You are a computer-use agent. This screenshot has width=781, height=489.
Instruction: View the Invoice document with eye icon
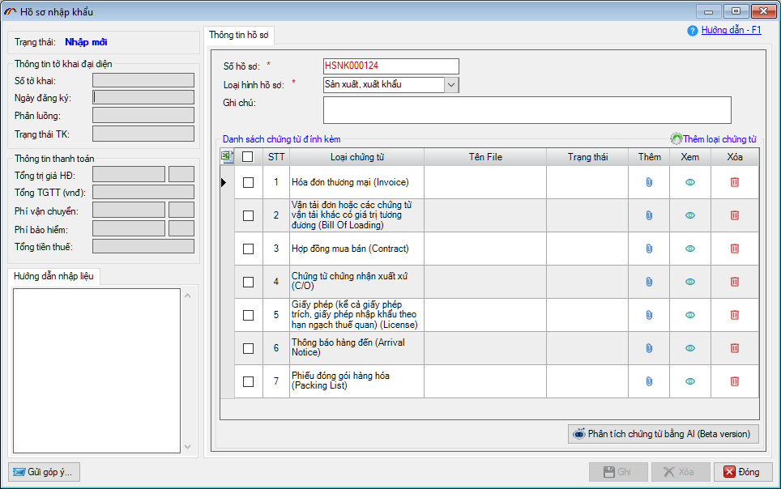click(x=690, y=183)
